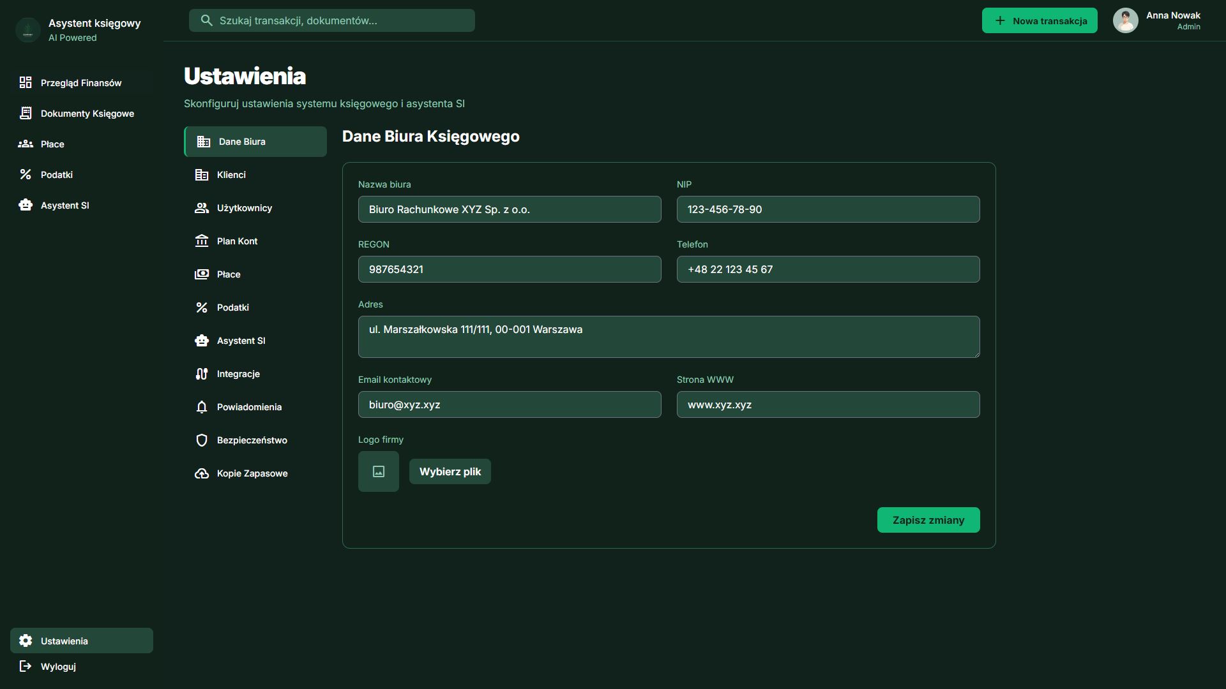1226x689 pixels.
Task: Open the Klienci settings tab
Action: pos(231,175)
